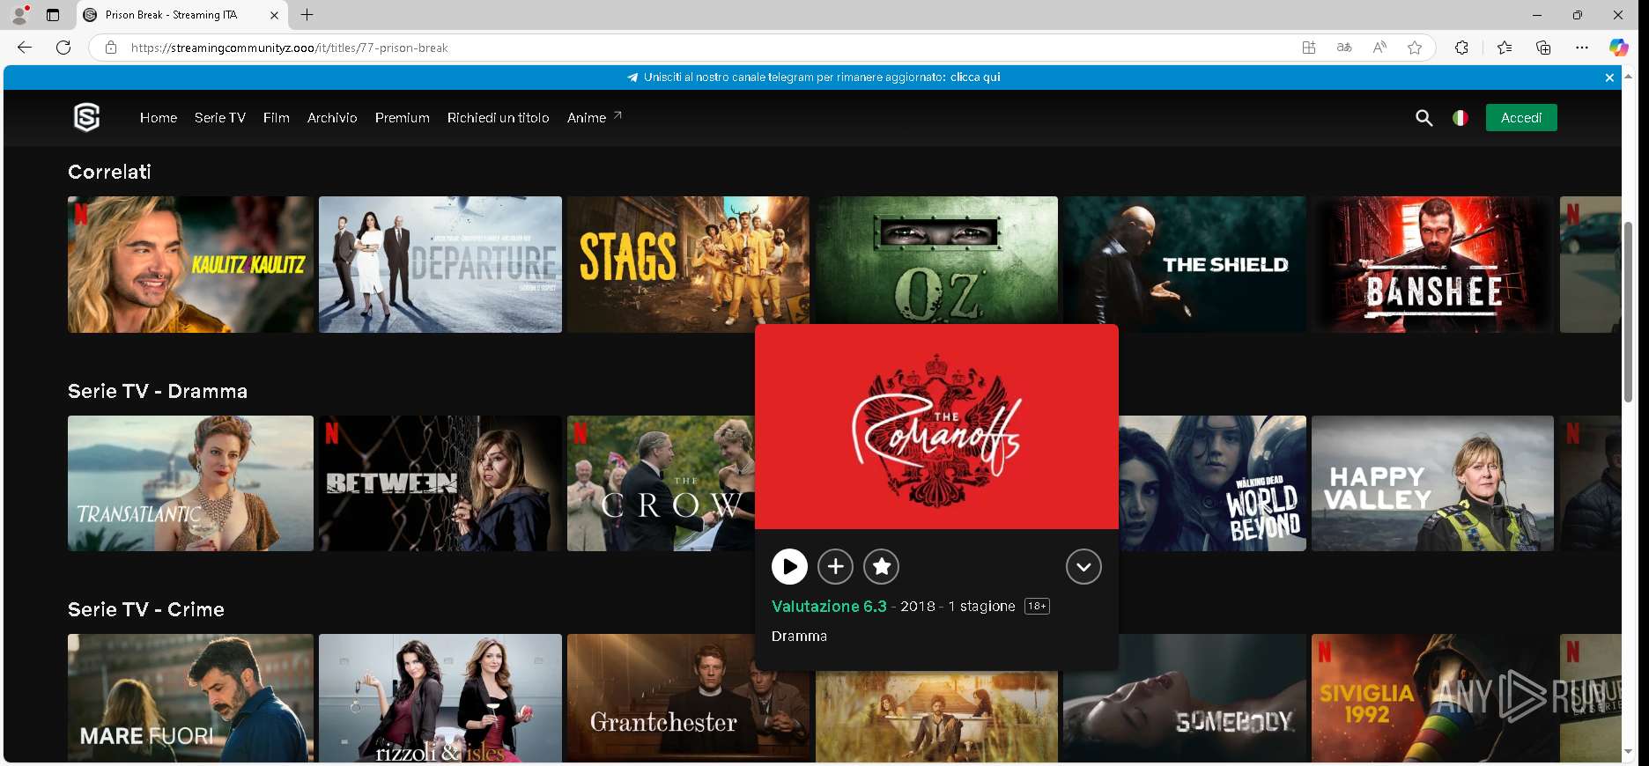This screenshot has height=766, width=1649.
Task: Mark The Romanoffs as favorite with star icon
Action: coord(881,567)
